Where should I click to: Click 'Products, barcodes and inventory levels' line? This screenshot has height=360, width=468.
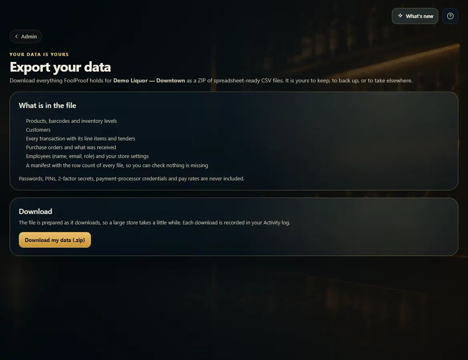(x=71, y=121)
